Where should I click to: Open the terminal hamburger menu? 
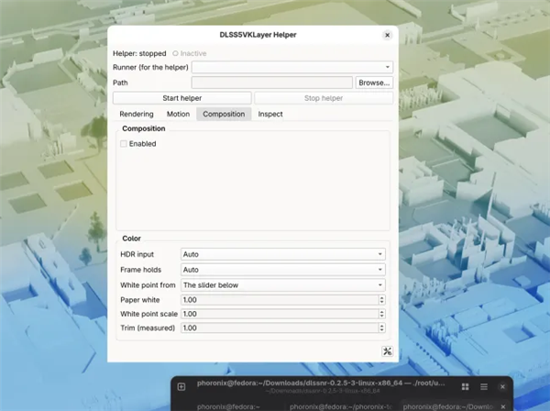[484, 387]
